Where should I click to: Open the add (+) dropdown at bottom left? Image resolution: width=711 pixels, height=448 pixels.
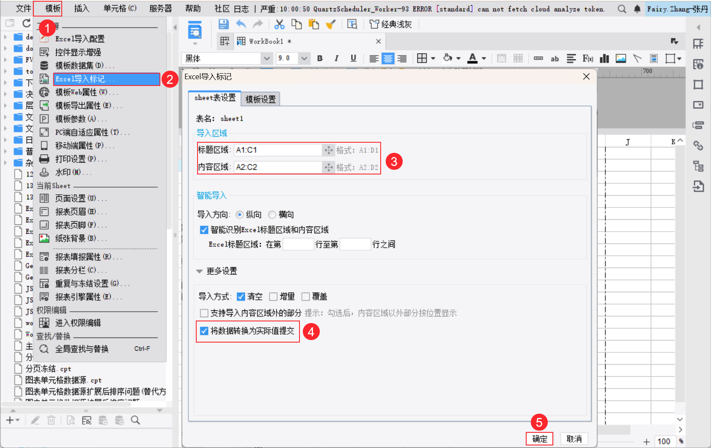tap(14, 420)
